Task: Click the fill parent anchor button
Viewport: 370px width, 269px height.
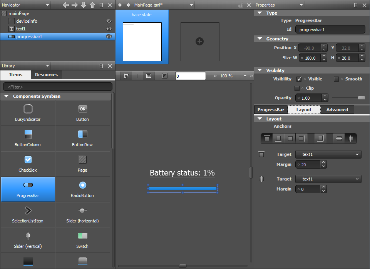Action: tap(320, 139)
